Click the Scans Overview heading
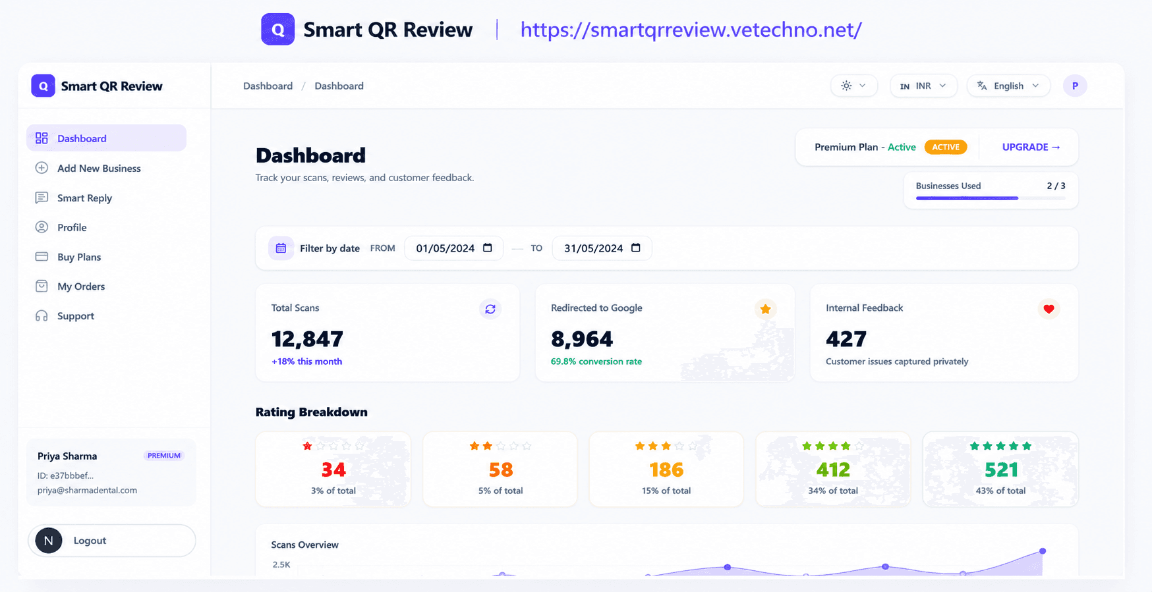Image resolution: width=1152 pixels, height=592 pixels. pos(304,545)
